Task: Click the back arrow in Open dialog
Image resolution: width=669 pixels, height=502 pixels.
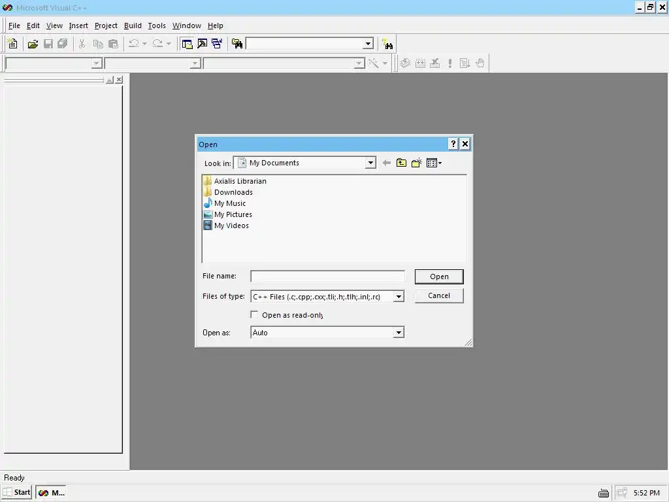Action: [x=387, y=163]
